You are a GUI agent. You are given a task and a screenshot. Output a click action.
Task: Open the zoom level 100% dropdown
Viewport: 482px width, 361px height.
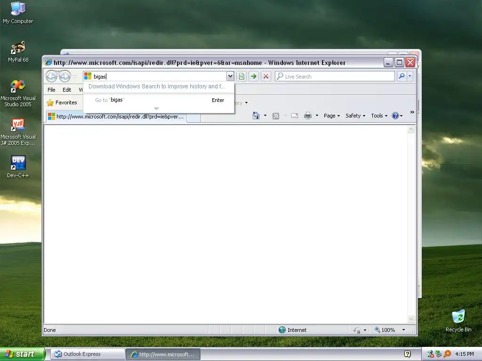[403, 330]
